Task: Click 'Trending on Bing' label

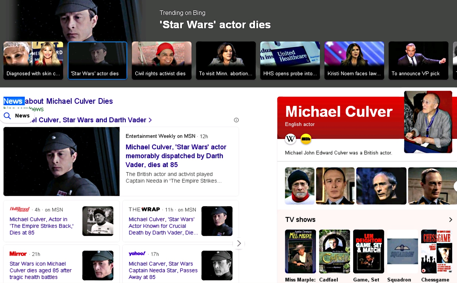Action: click(182, 13)
